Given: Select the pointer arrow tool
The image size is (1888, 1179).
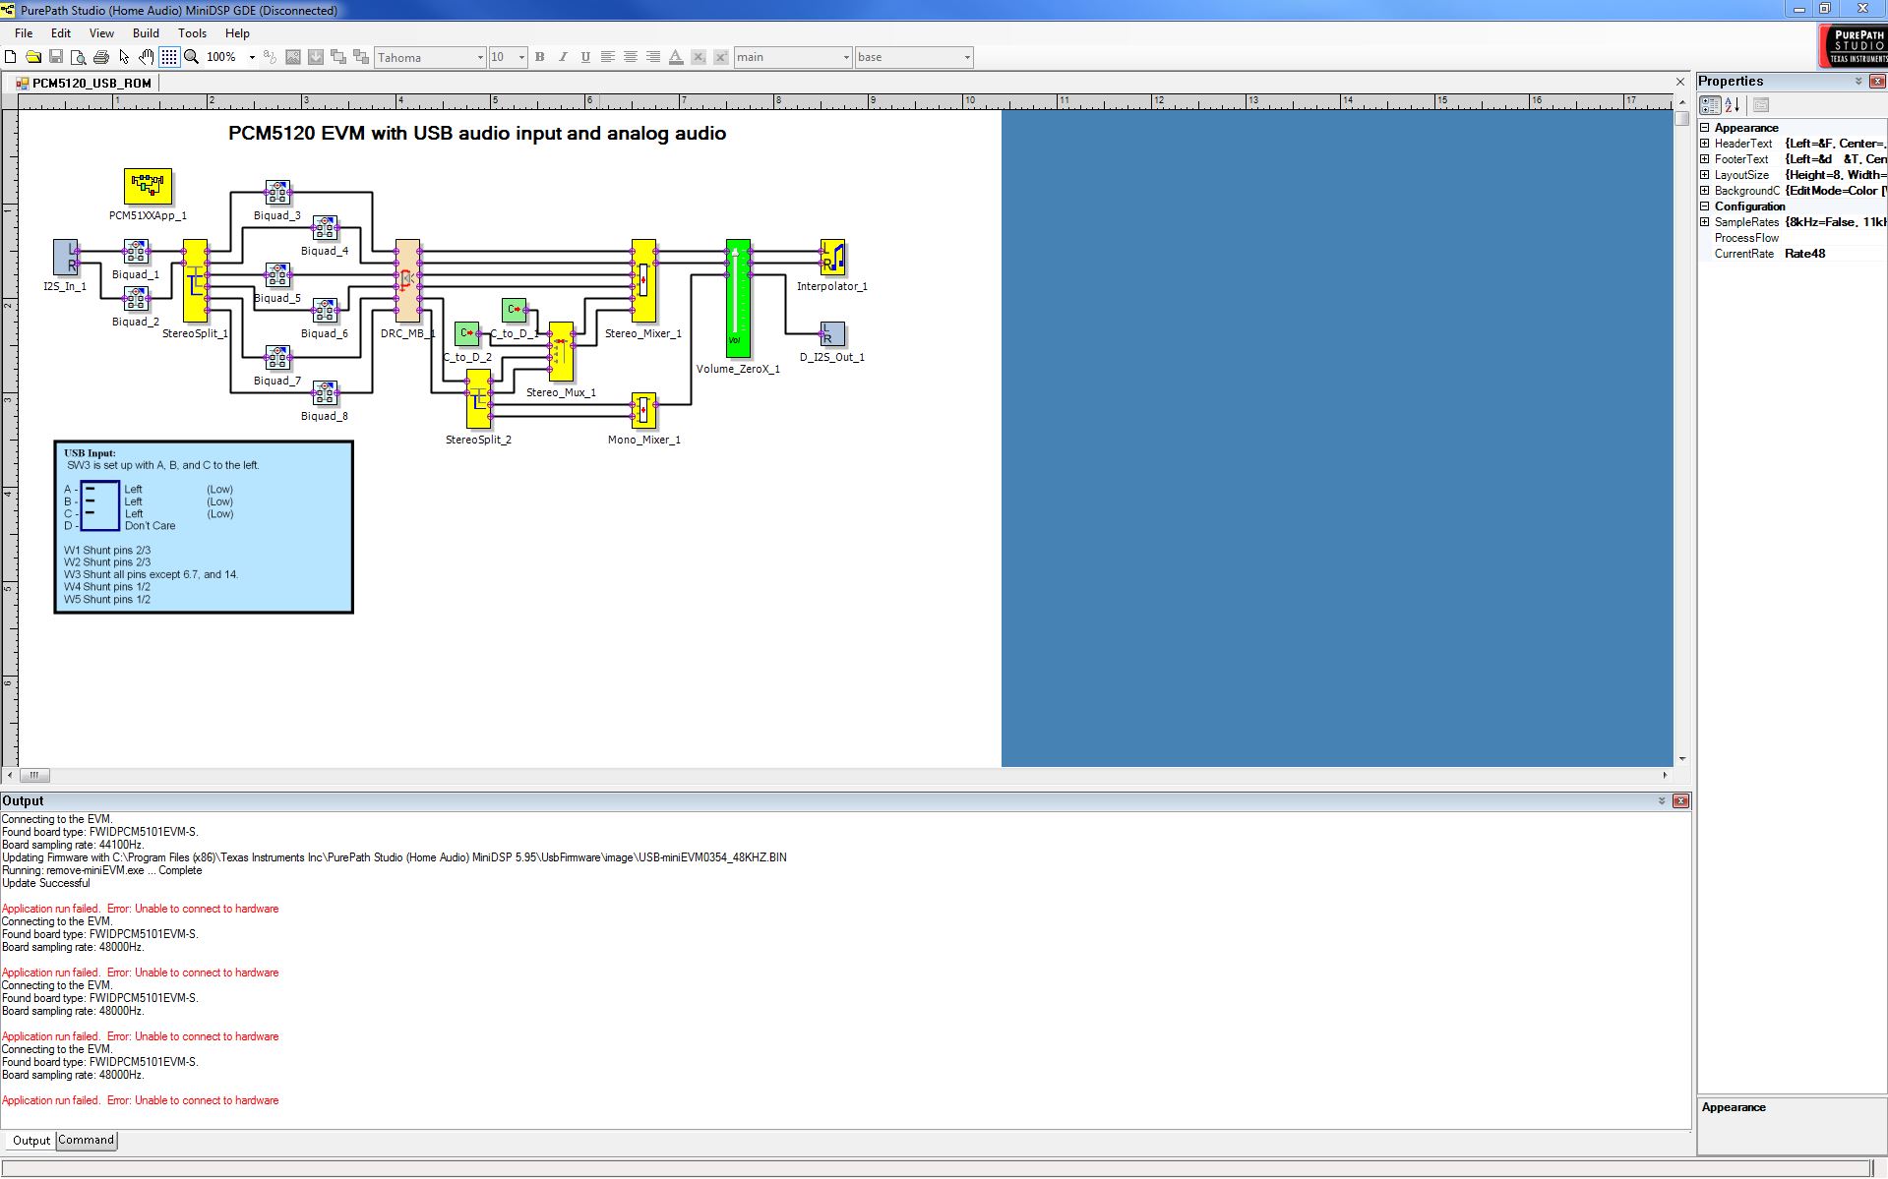Looking at the screenshot, I should [124, 57].
